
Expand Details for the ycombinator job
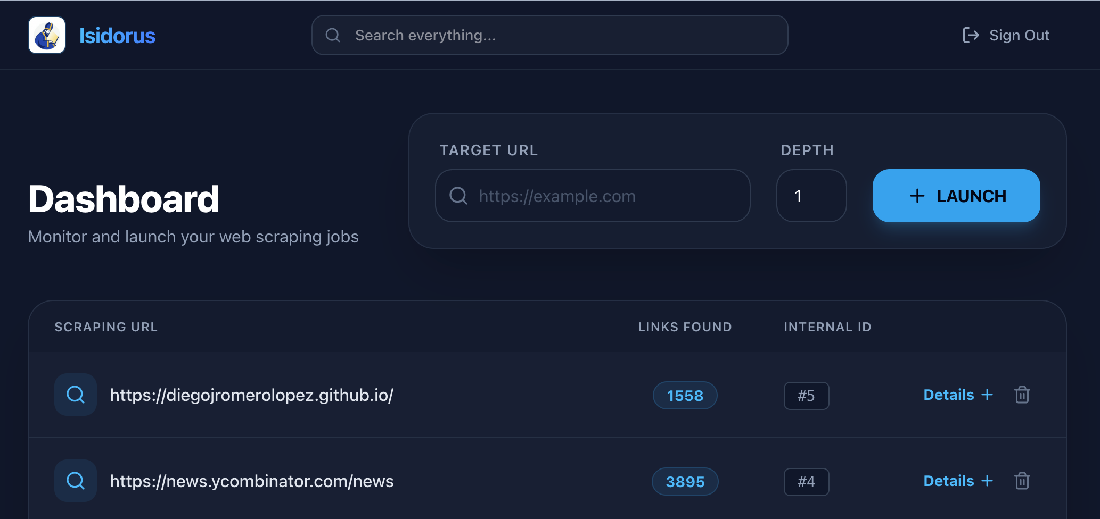[x=958, y=481]
